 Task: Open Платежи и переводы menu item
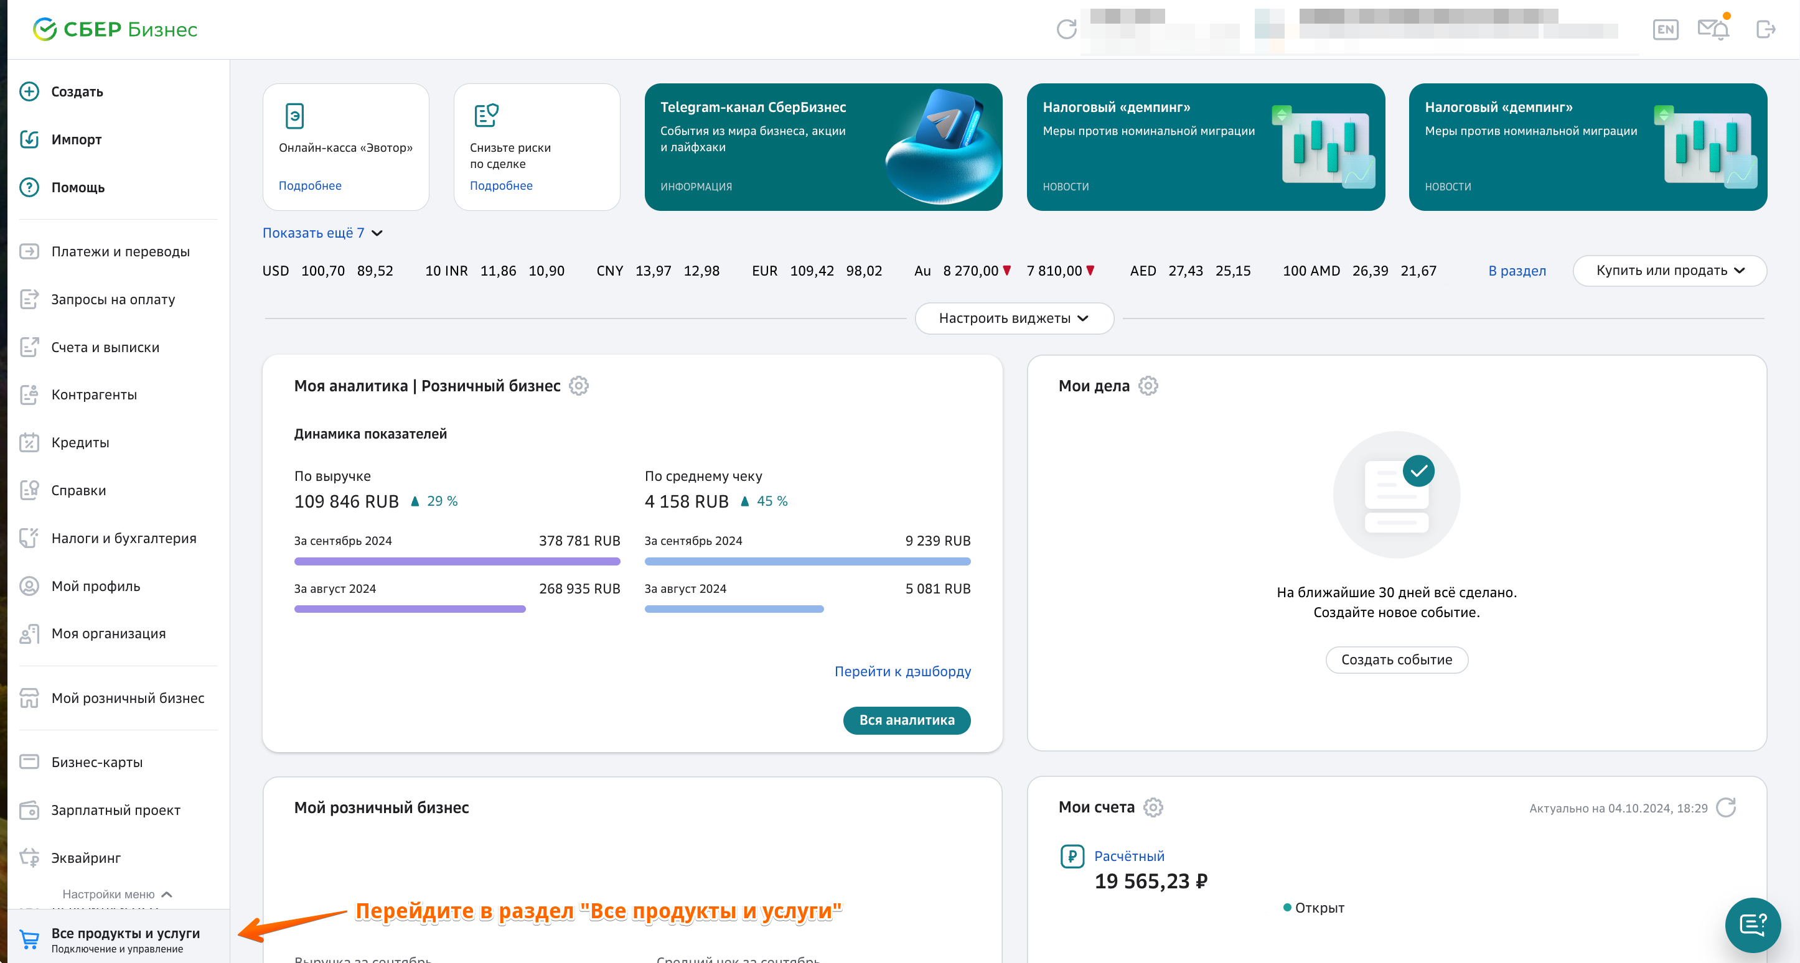tap(120, 251)
